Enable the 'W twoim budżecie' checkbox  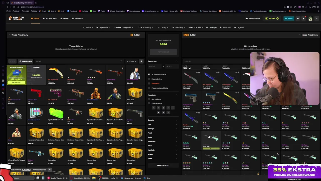(149, 74)
